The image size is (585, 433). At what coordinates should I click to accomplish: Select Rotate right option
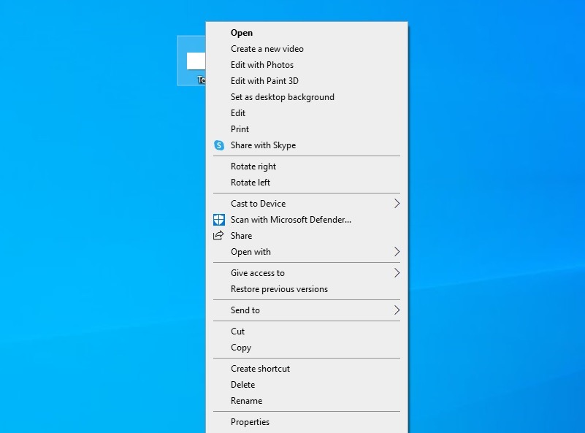(253, 166)
